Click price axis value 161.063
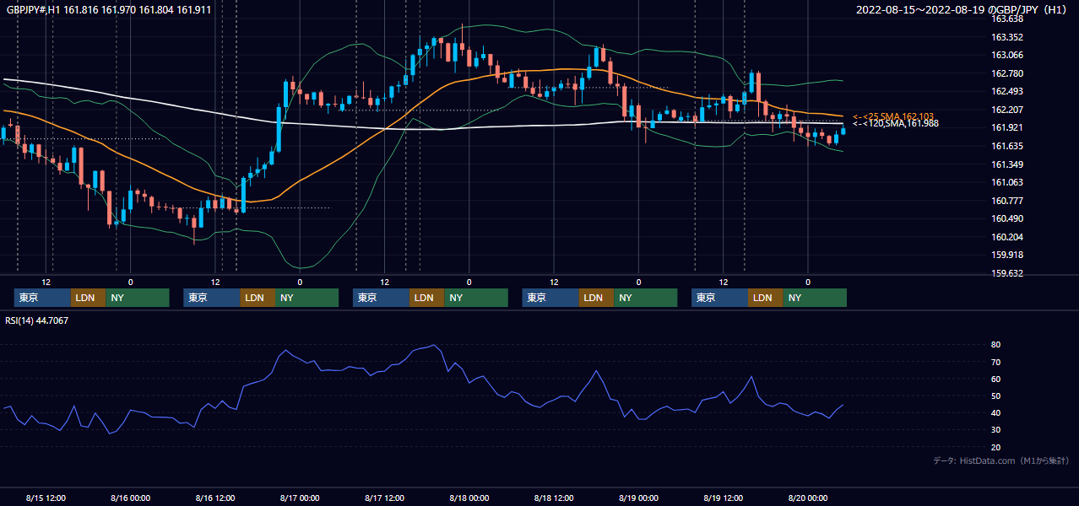The width and height of the screenshot is (1079, 506). pos(1006,182)
